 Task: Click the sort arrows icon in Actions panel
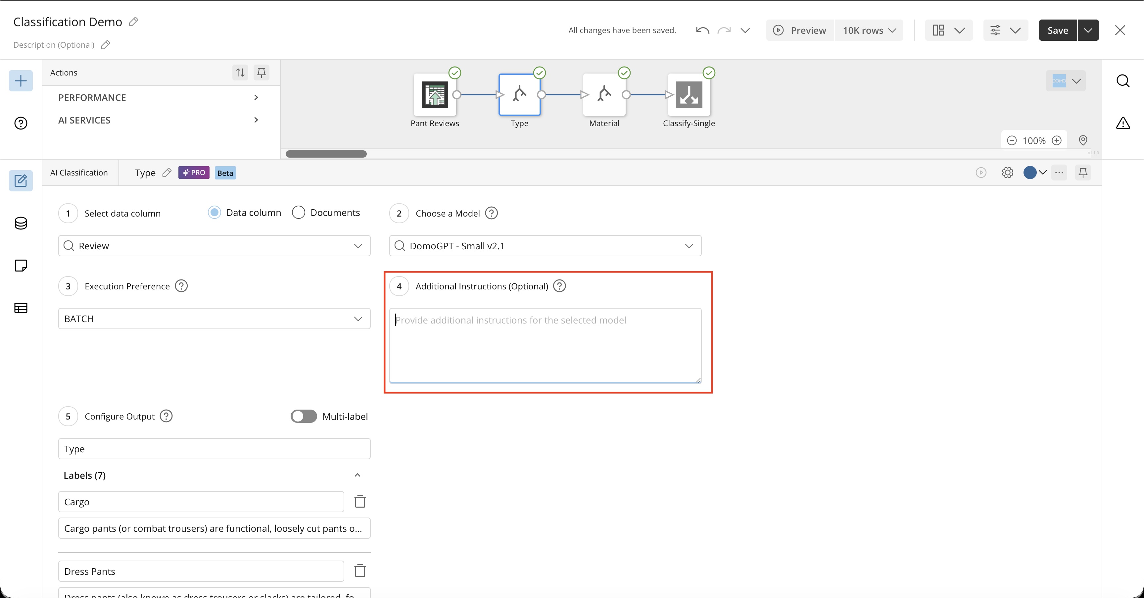(x=240, y=73)
